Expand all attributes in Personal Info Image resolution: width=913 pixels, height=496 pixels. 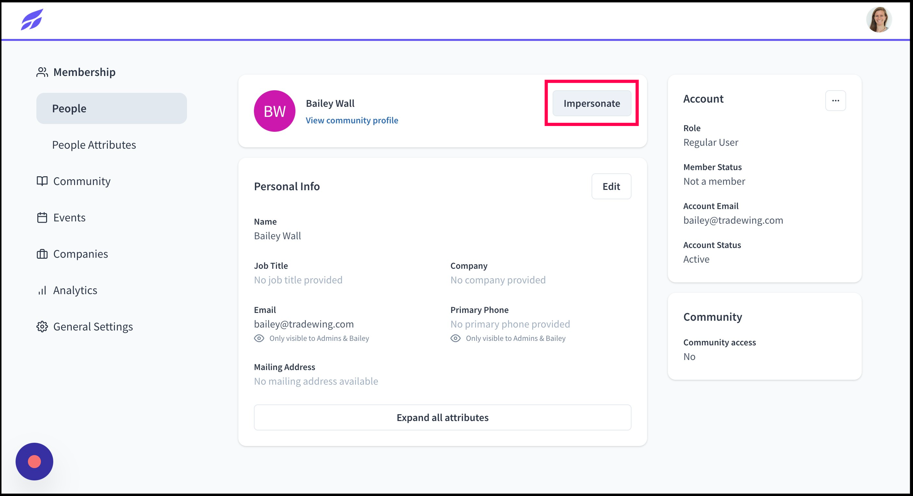pos(442,417)
